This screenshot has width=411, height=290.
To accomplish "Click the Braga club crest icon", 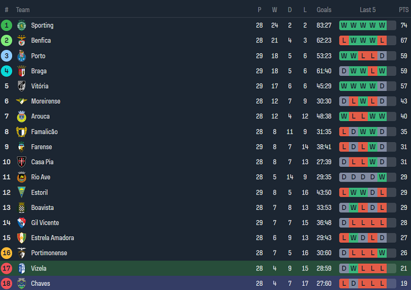I will [x=22, y=71].
